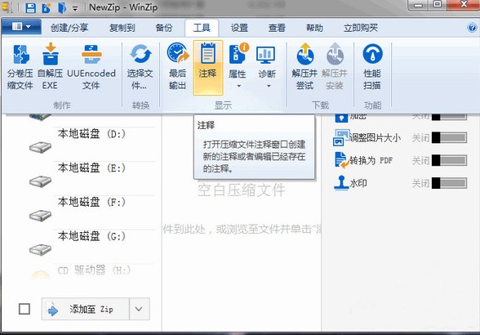Select drive icon for 本地磁盘 (F:)
480x335 pixels.
click(x=40, y=216)
